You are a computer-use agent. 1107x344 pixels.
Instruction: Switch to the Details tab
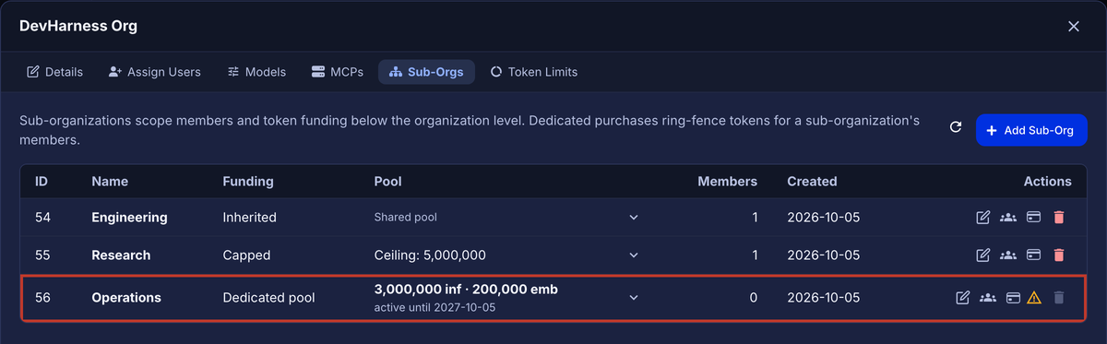(55, 72)
